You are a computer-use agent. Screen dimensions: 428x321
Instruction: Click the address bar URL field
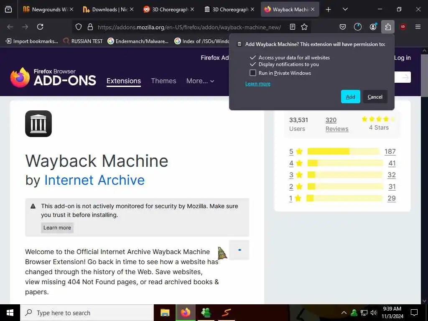coord(189,27)
